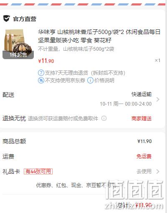Expand delivery options chevron next to 快递运输

tap(158, 99)
